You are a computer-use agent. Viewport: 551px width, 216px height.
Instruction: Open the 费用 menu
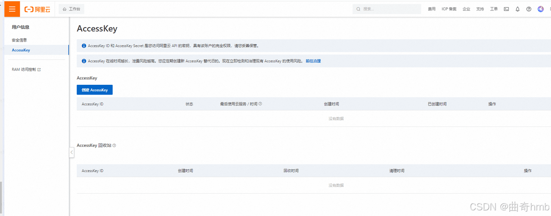pos(432,9)
